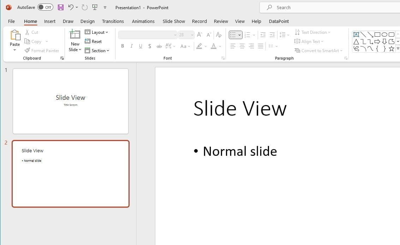Click the New Slide icon

tap(75, 35)
